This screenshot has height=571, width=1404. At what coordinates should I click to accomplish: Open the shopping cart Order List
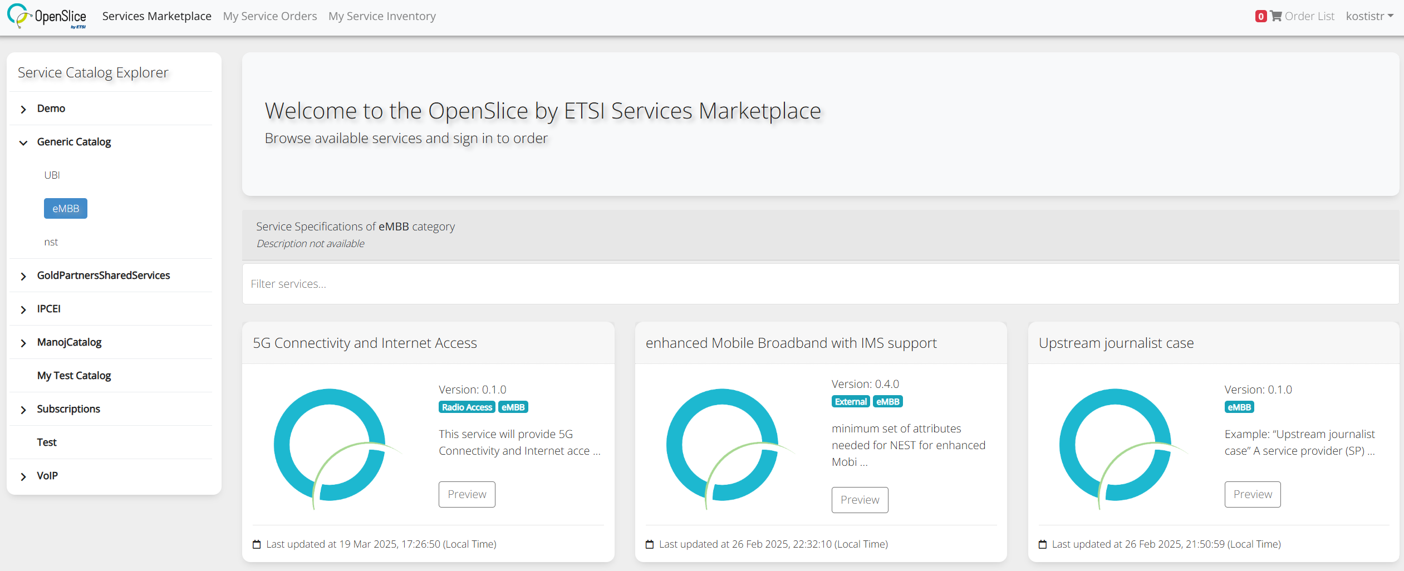(1302, 16)
